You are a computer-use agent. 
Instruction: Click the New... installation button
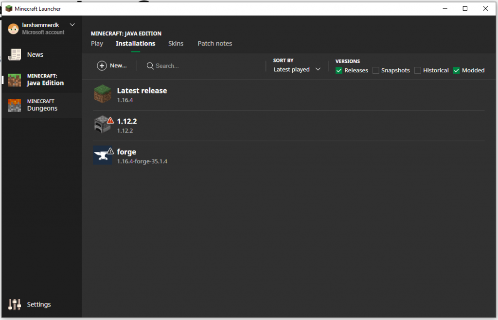pyautogui.click(x=112, y=65)
